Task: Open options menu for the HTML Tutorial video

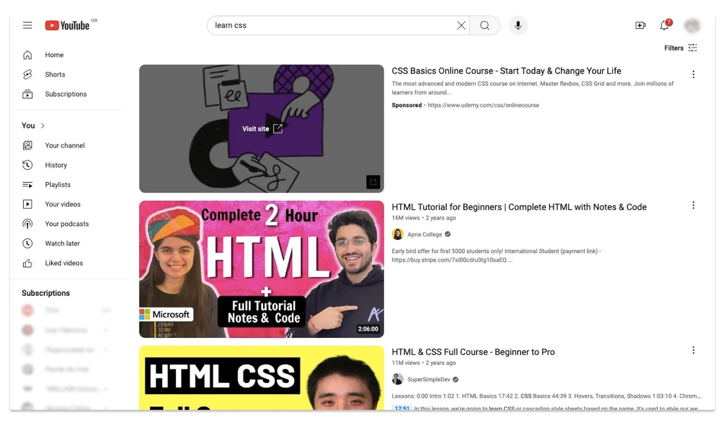Action: point(693,205)
